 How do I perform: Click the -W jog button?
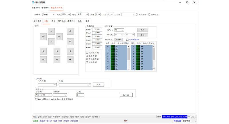pos(70,51)
